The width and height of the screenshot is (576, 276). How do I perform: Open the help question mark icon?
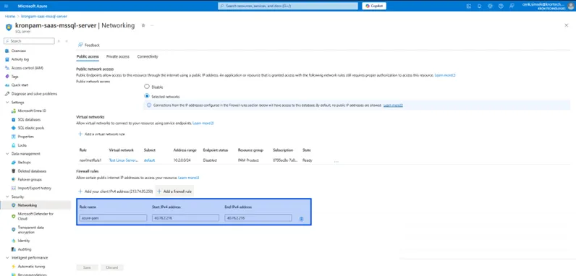coord(501,6)
